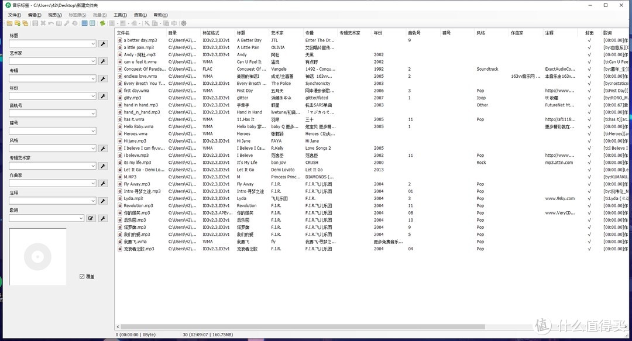Expand the 风格 dropdown in left panel
The image size is (632, 341).
tap(92, 149)
